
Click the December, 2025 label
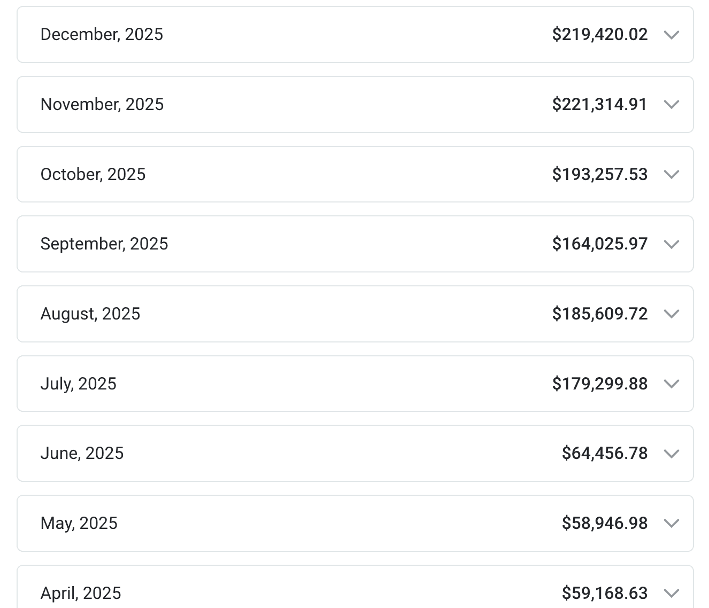[x=102, y=35]
